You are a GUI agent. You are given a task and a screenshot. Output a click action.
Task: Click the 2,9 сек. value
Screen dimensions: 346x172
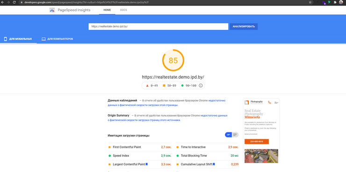tap(166, 156)
